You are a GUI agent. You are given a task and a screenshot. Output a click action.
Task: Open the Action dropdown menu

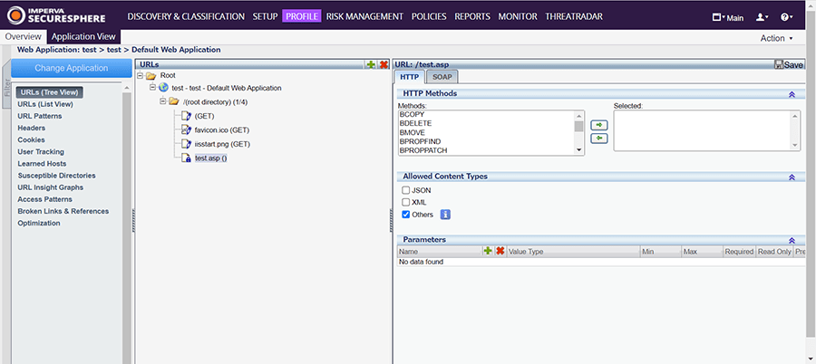[x=776, y=38]
